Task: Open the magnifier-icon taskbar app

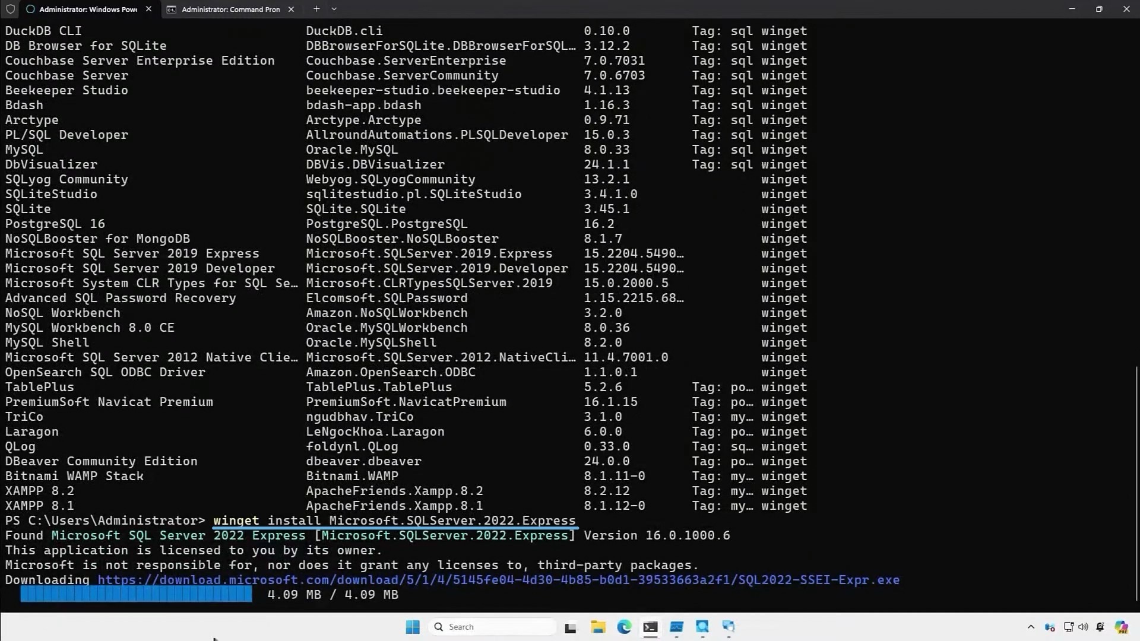Action: click(702, 627)
